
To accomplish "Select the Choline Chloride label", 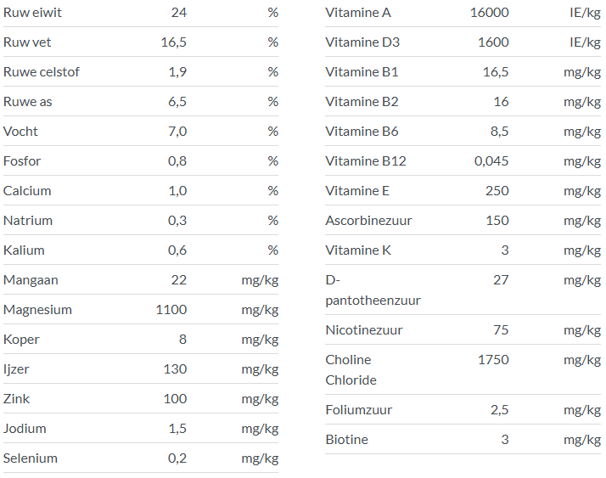I will click(x=351, y=369).
